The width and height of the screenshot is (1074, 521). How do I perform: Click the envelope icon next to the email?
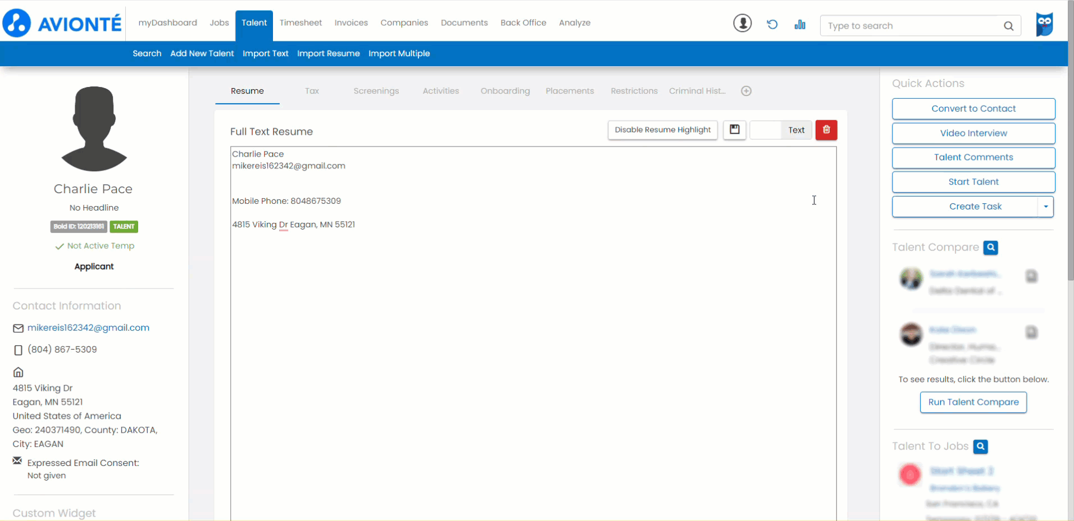tap(17, 328)
